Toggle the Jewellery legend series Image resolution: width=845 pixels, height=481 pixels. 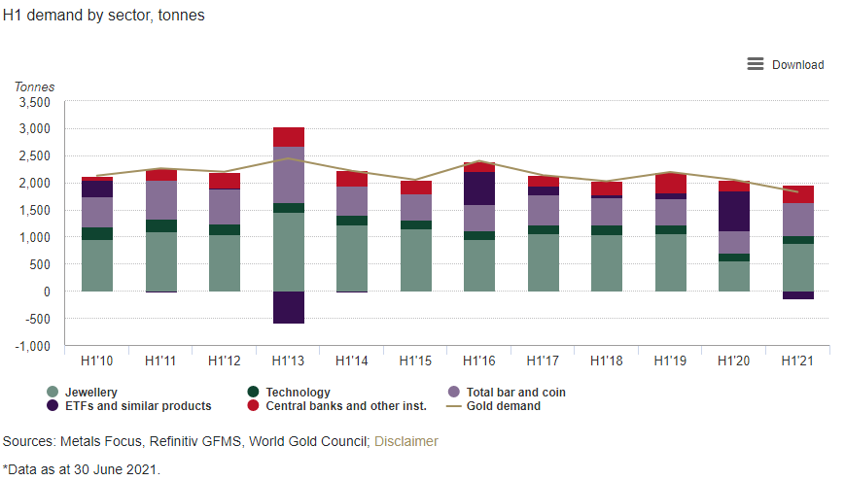click(x=90, y=393)
